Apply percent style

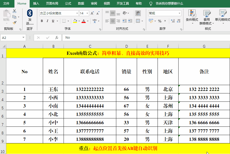click(160, 21)
